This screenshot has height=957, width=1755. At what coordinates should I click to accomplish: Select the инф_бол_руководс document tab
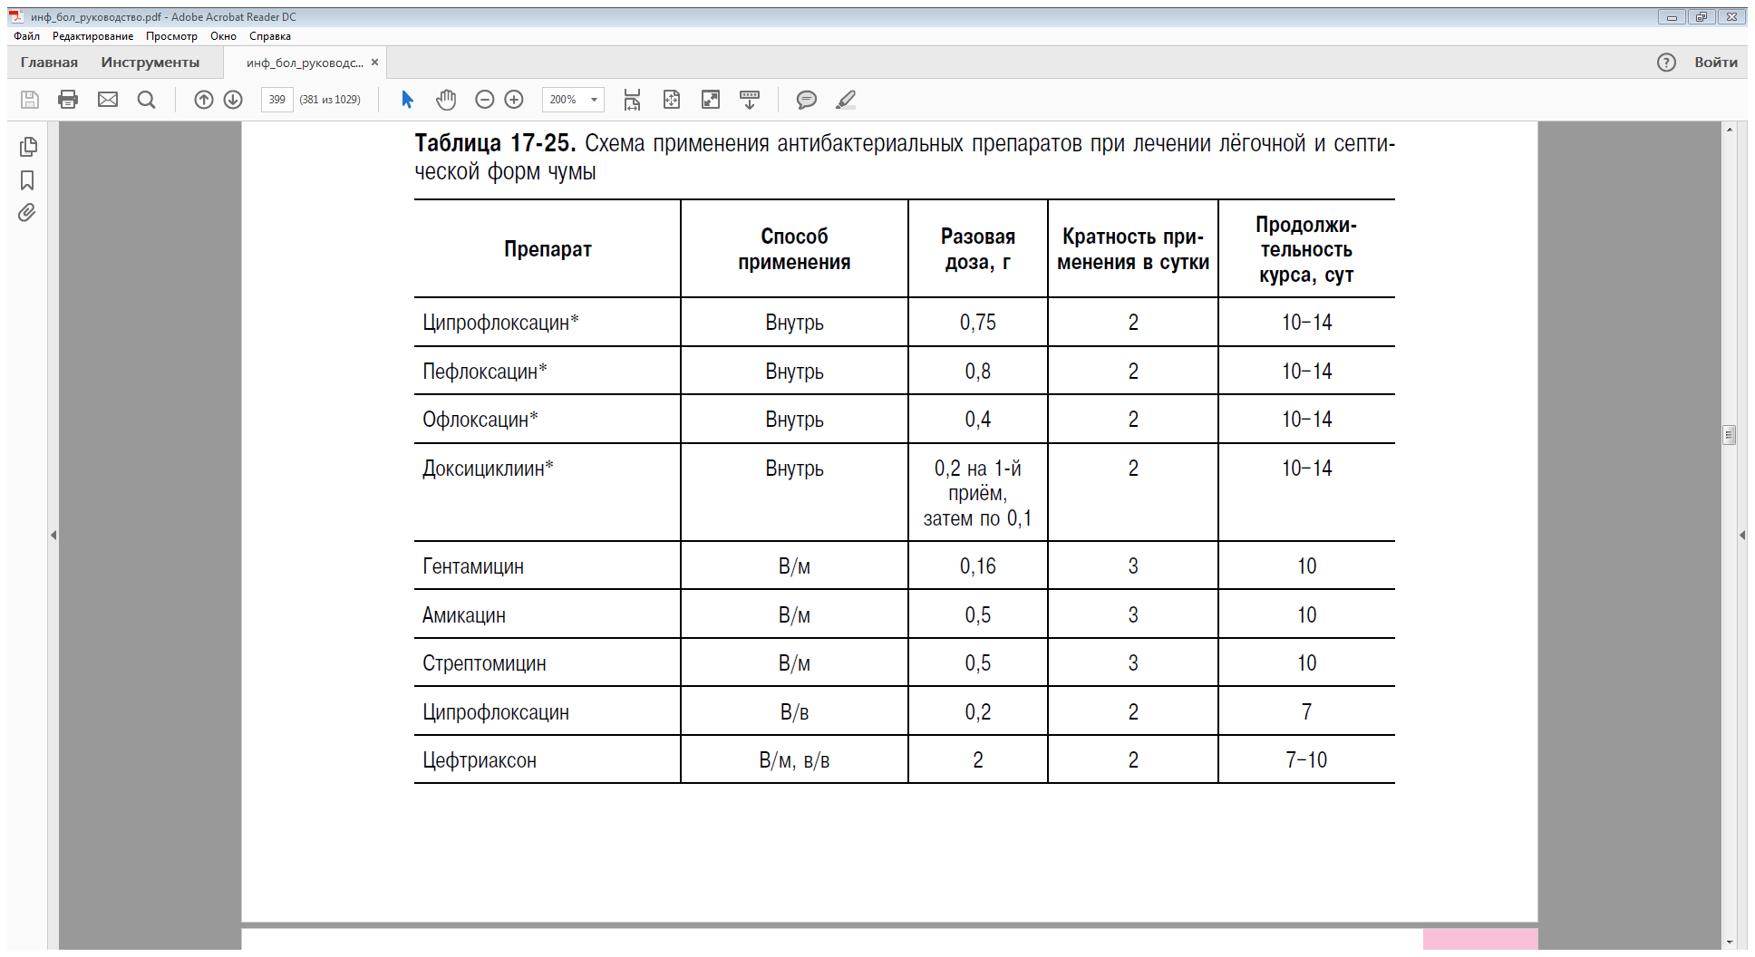(305, 63)
